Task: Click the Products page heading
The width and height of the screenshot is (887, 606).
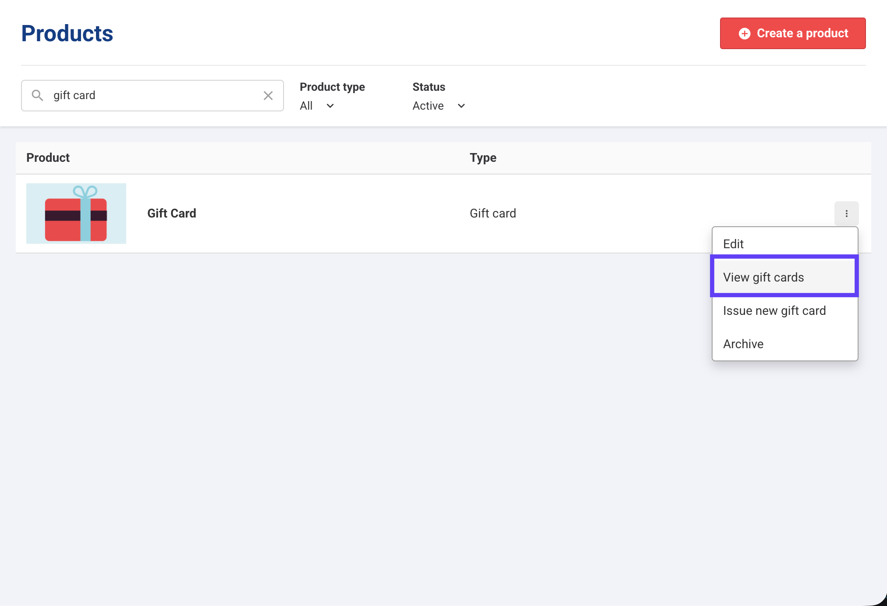Action: (x=67, y=33)
